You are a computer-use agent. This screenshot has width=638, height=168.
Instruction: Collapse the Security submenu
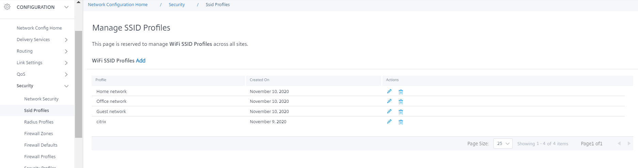coord(66,86)
